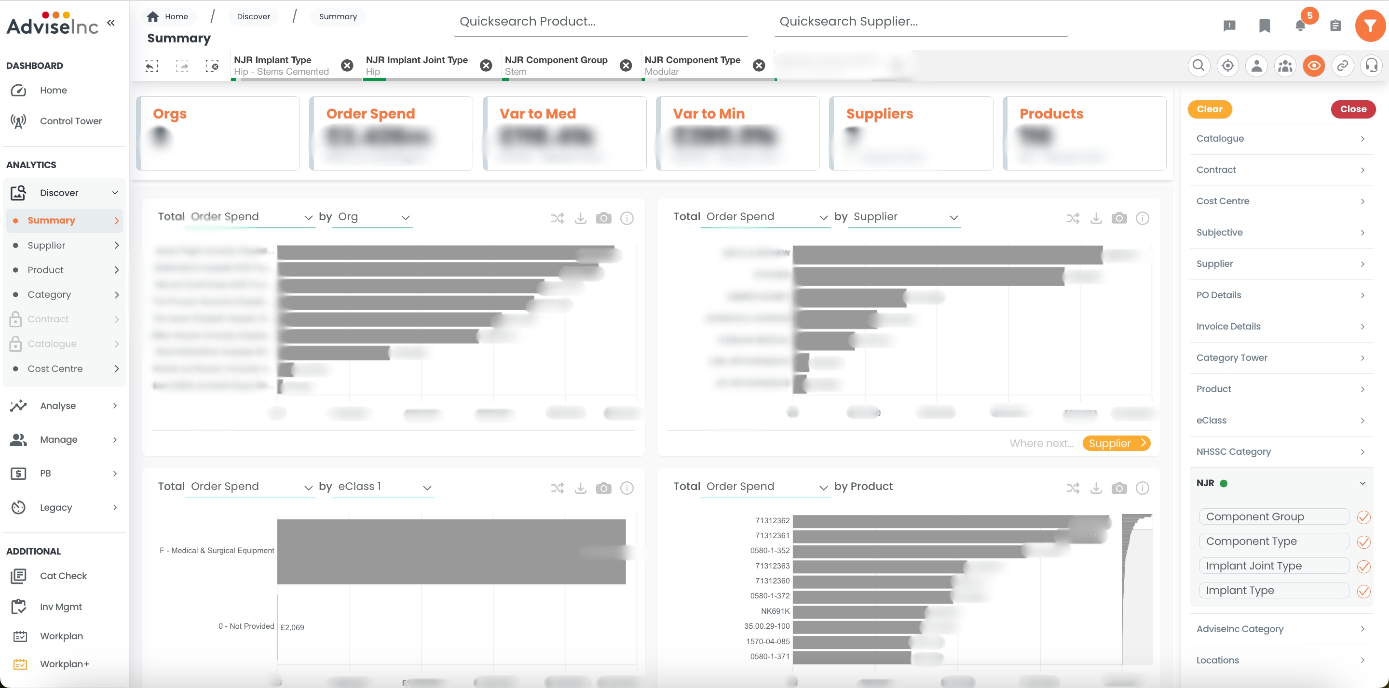Screen dimensions: 1389x688
Task: Remove the NJR Implant Type filter chip
Action: tap(347, 65)
